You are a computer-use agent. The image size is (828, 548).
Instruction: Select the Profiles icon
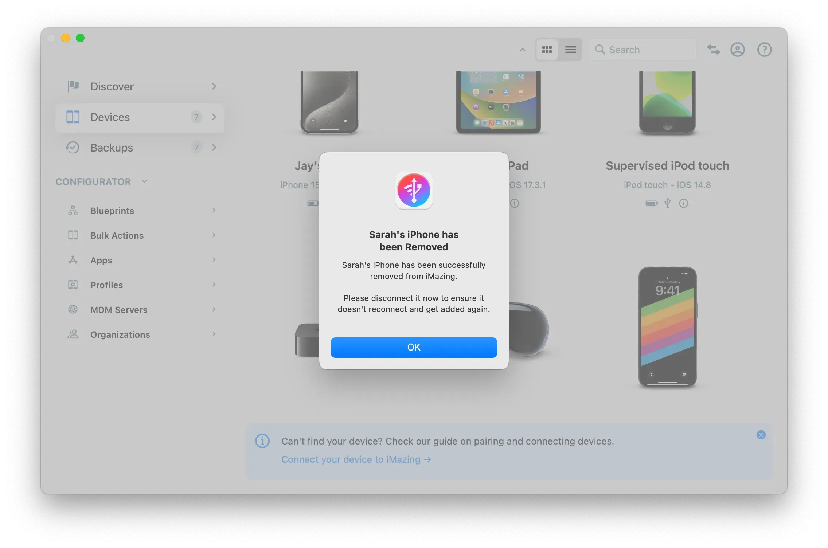[x=73, y=285]
